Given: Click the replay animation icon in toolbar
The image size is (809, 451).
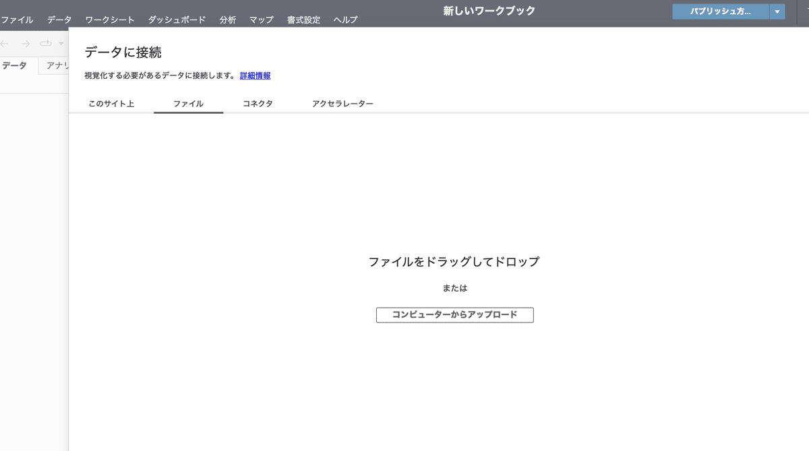Looking at the screenshot, I should 46,44.
